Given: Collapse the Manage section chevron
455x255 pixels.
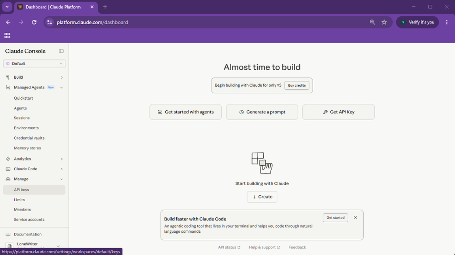Looking at the screenshot, I should pos(62,179).
